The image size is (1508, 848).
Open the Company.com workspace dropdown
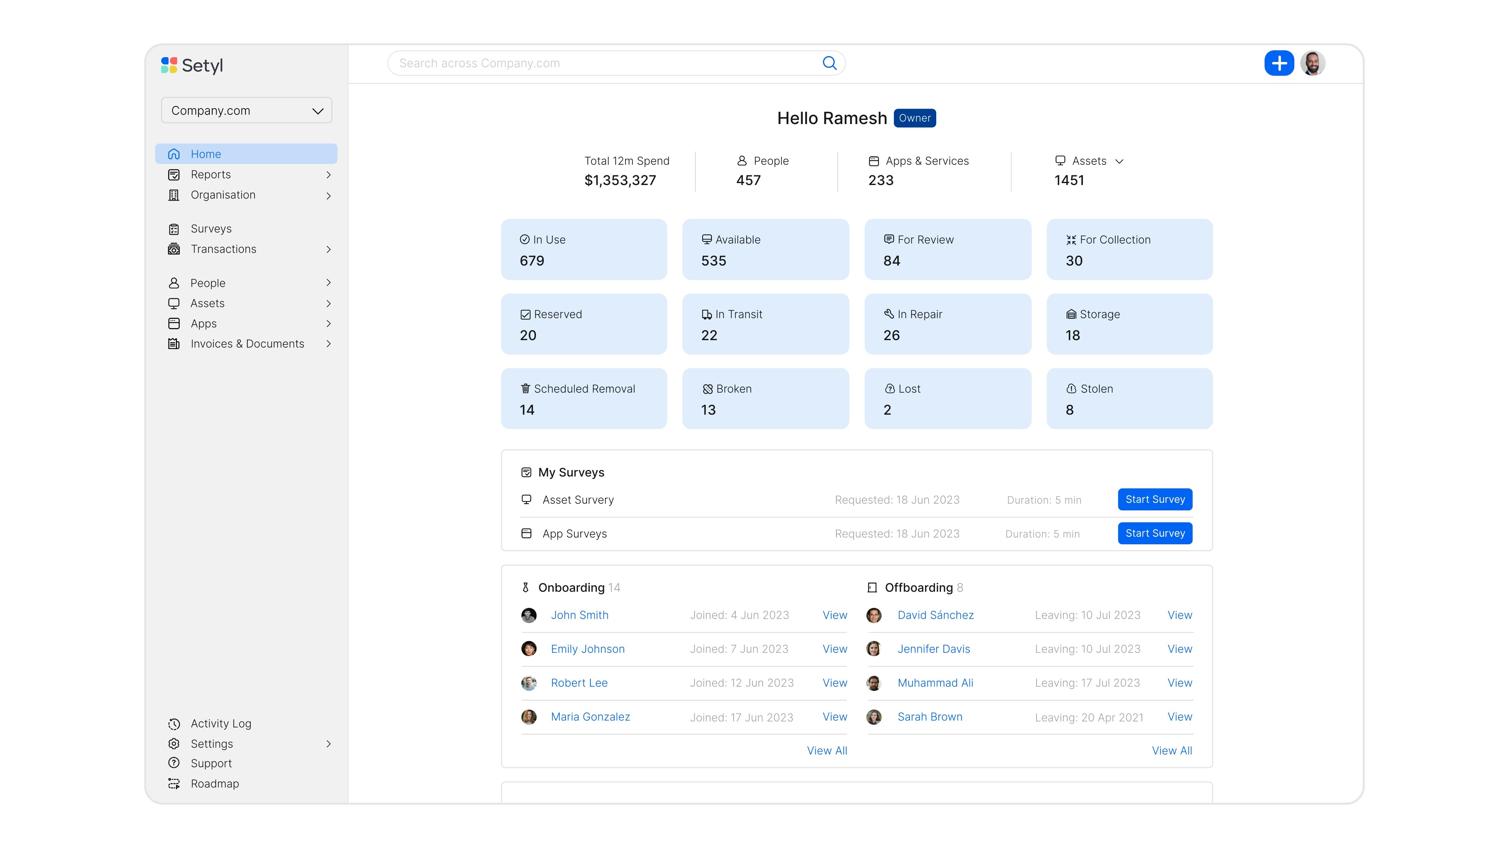pyautogui.click(x=246, y=111)
